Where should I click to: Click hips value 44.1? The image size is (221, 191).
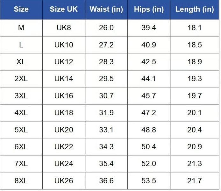[149, 79]
